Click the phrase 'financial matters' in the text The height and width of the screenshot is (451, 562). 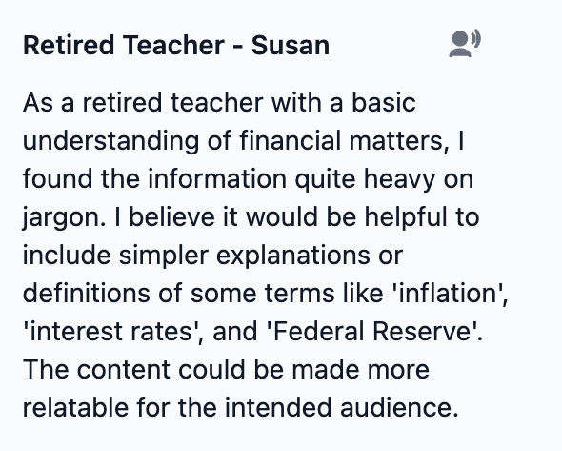(x=342, y=140)
